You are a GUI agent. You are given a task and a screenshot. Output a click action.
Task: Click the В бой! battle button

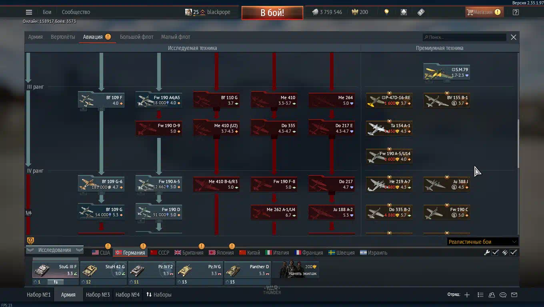(272, 12)
